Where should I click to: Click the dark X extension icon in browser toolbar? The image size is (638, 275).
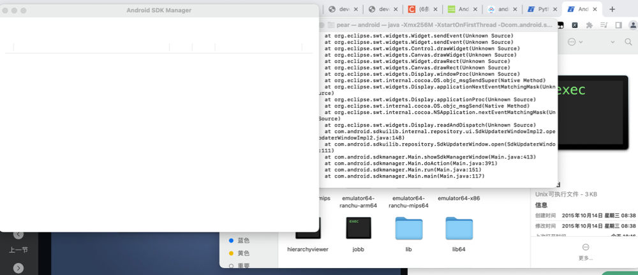575,25
